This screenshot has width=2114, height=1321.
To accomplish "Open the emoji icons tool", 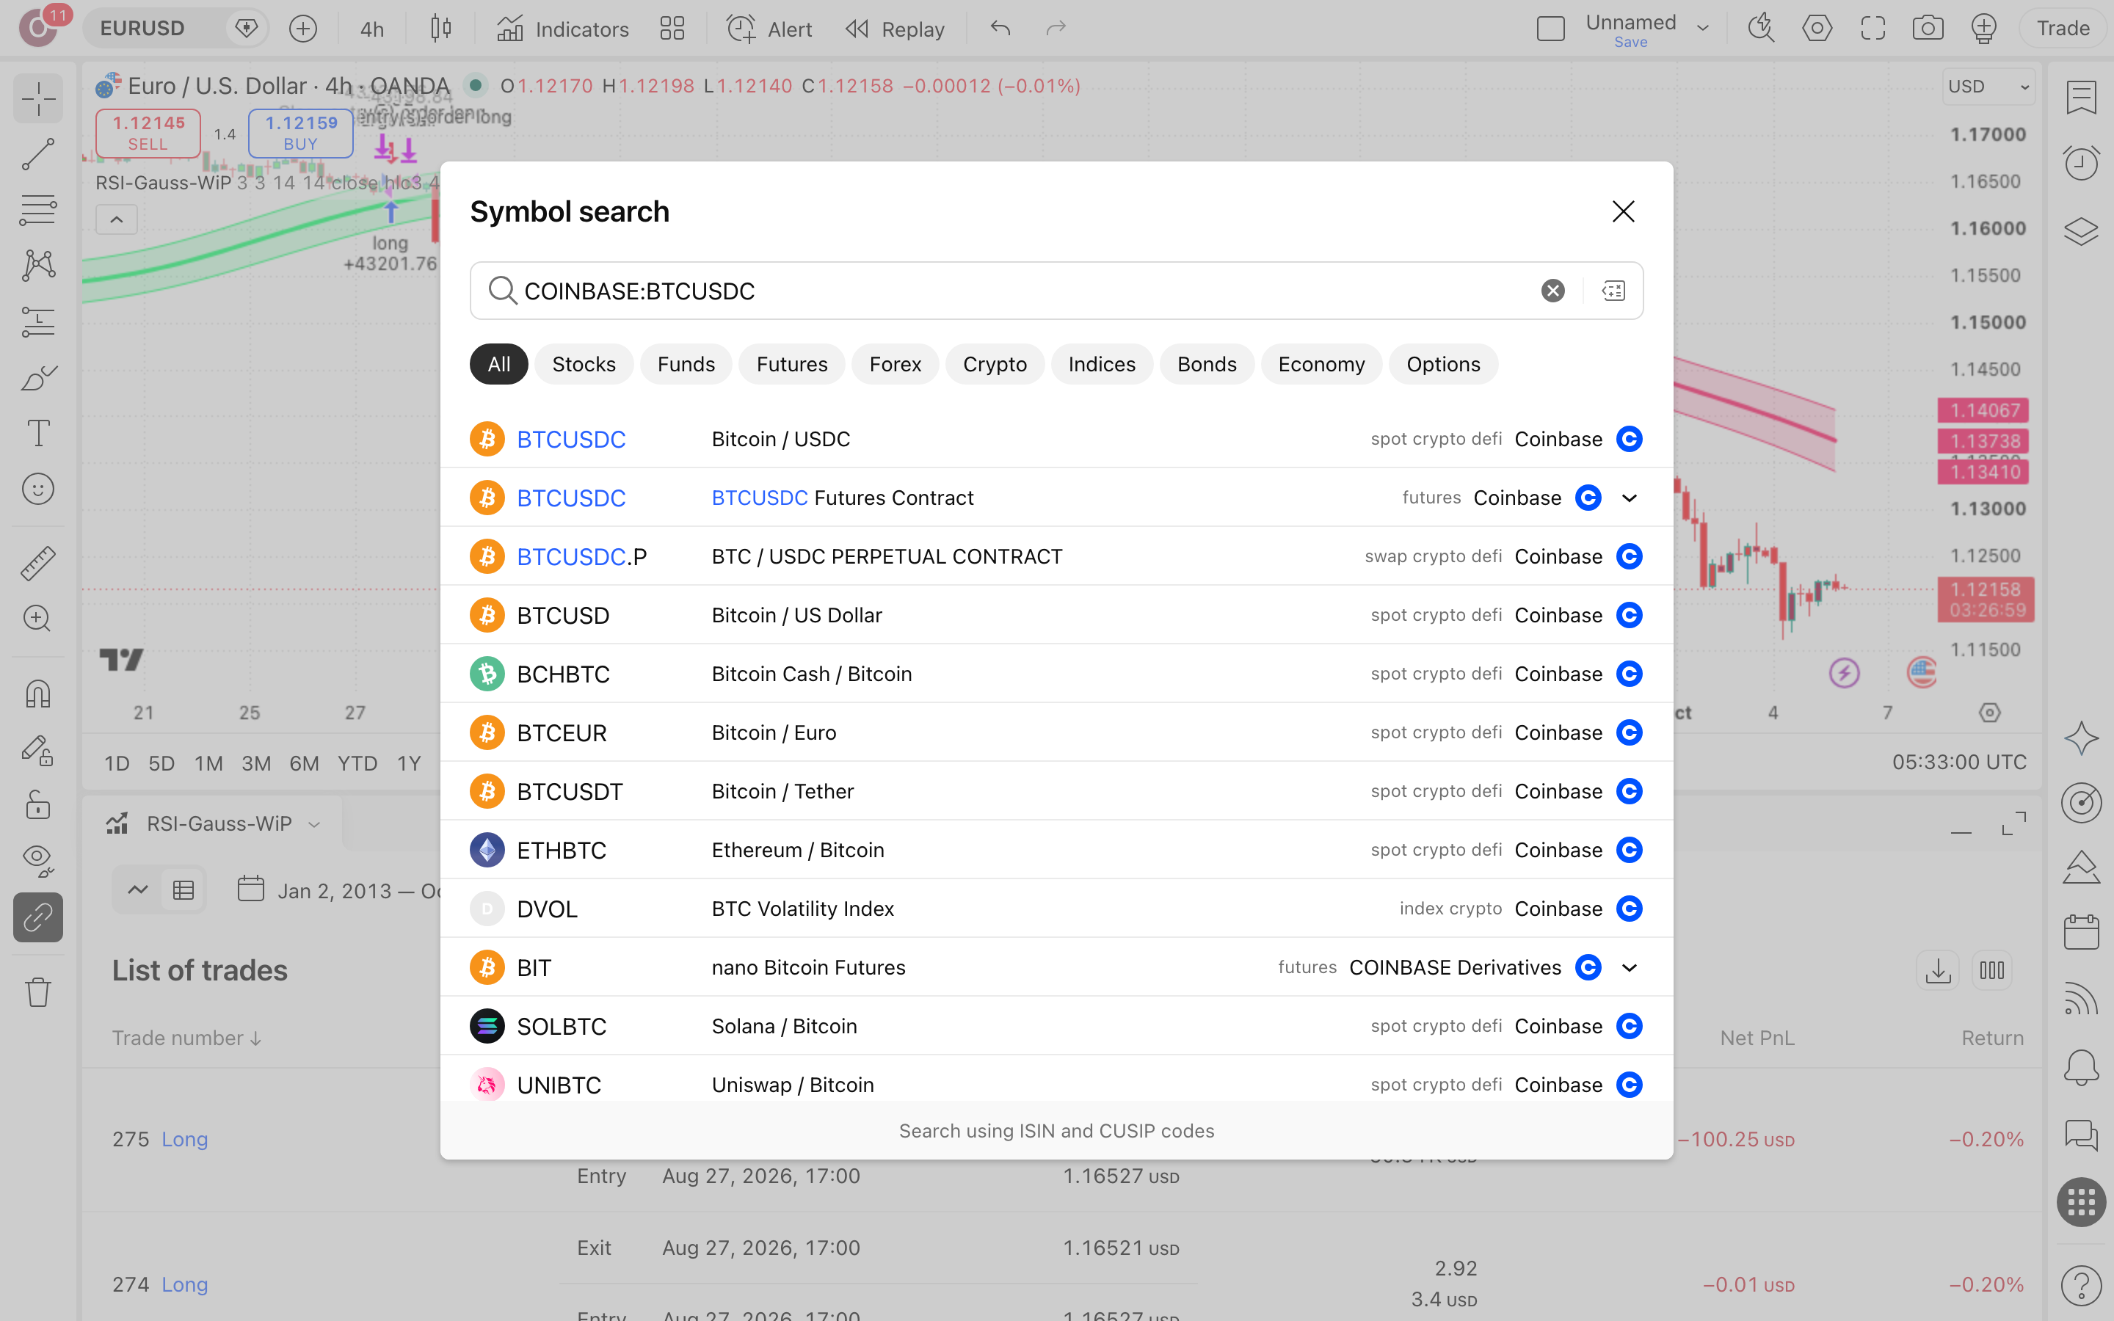I will [38, 490].
